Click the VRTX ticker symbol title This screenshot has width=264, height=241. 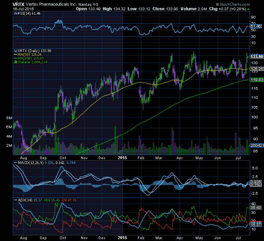pyautogui.click(x=19, y=4)
